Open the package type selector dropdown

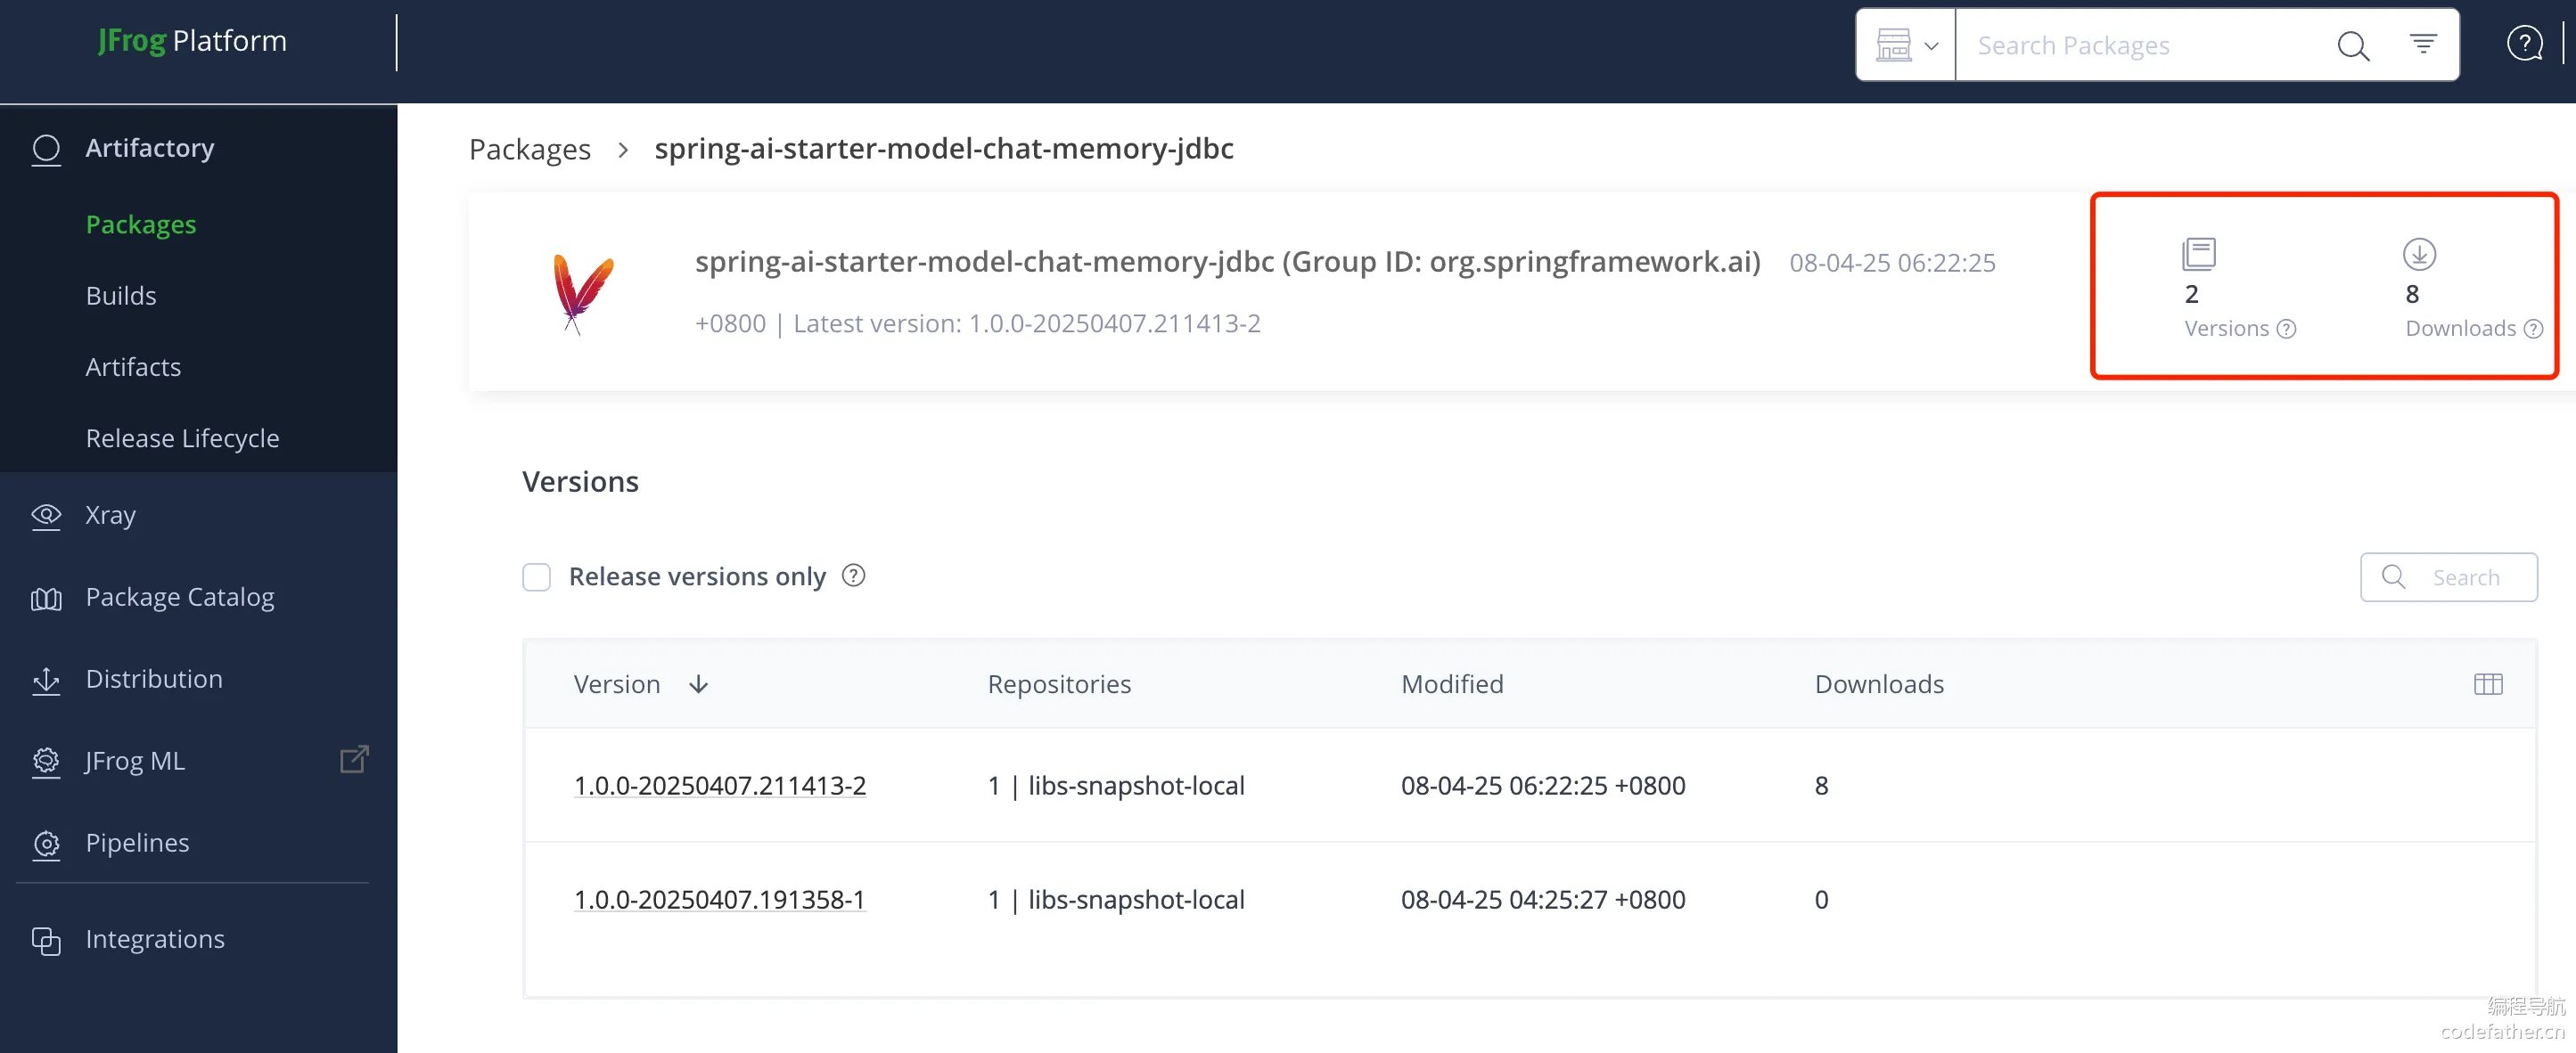click(1907, 45)
